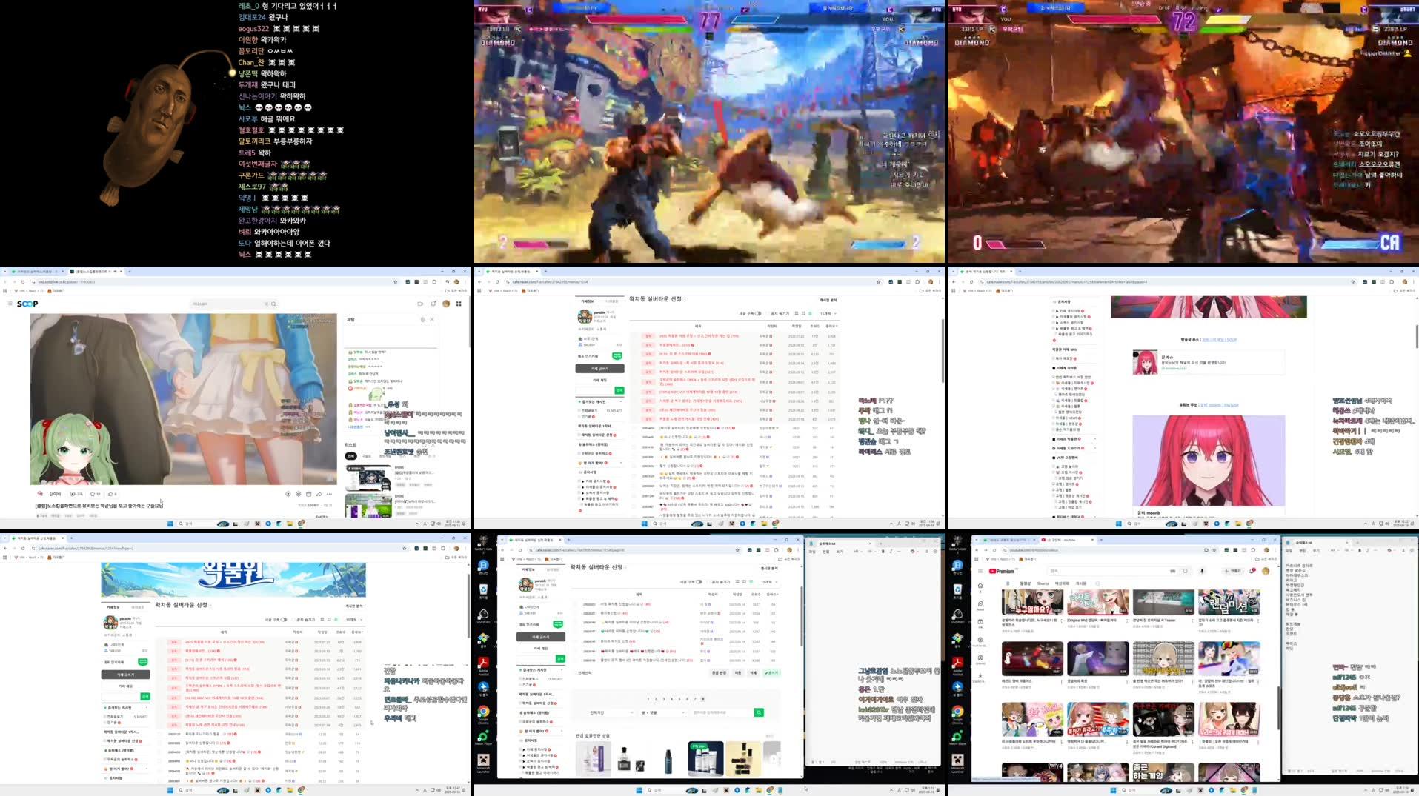Open the YouTube notifications bell

(1252, 571)
